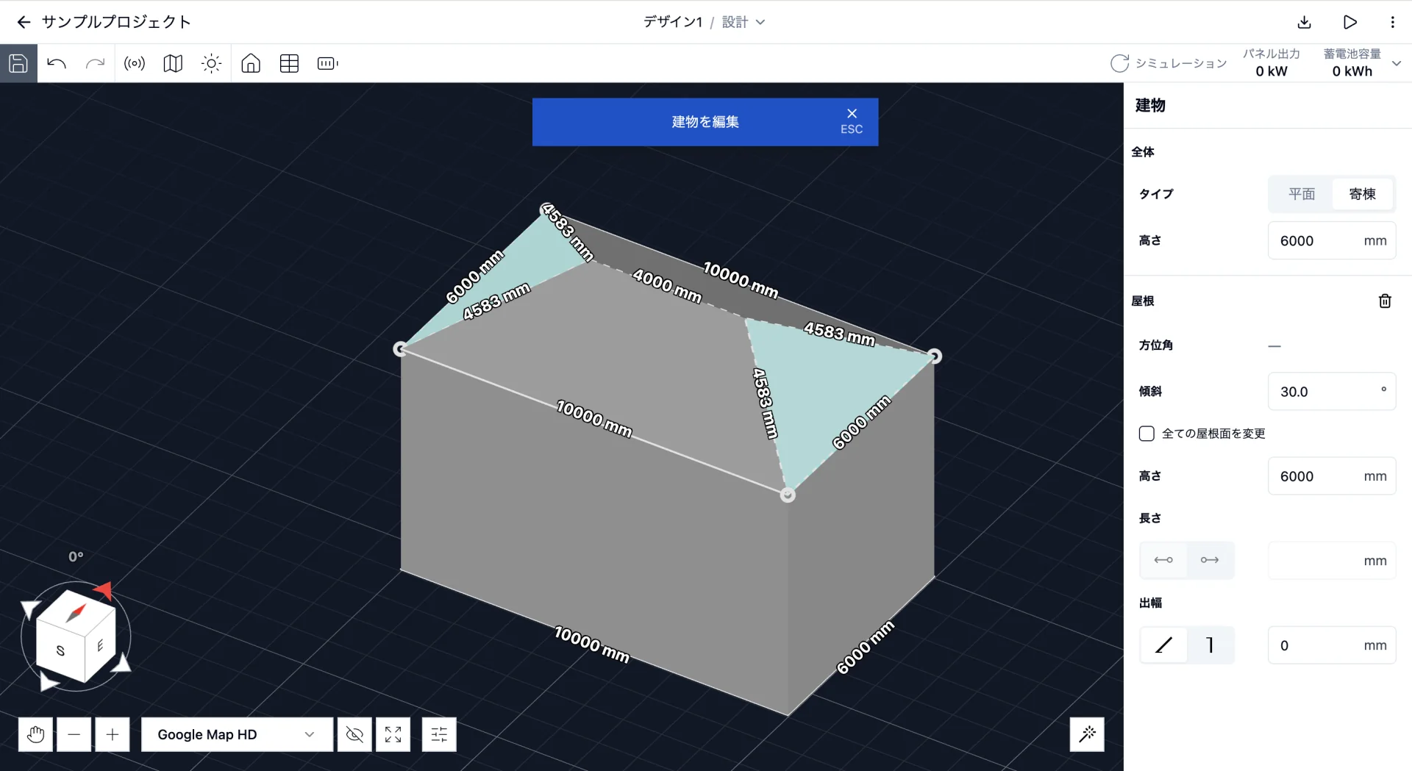Screen dimensions: 1412x771
Task: Download the project from top bar
Action: (1305, 22)
